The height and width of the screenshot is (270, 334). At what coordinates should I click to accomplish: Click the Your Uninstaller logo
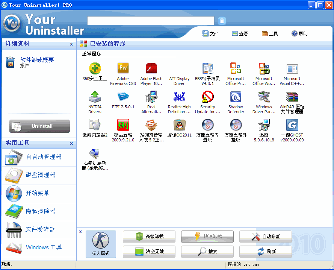(x=12, y=23)
